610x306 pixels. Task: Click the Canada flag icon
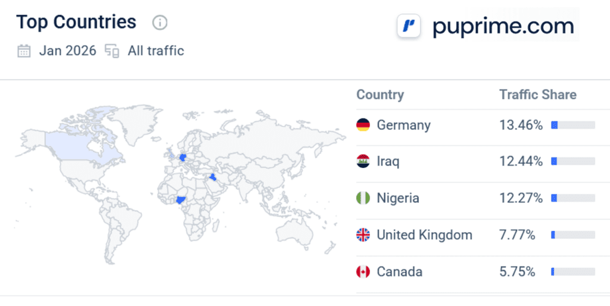coord(363,272)
